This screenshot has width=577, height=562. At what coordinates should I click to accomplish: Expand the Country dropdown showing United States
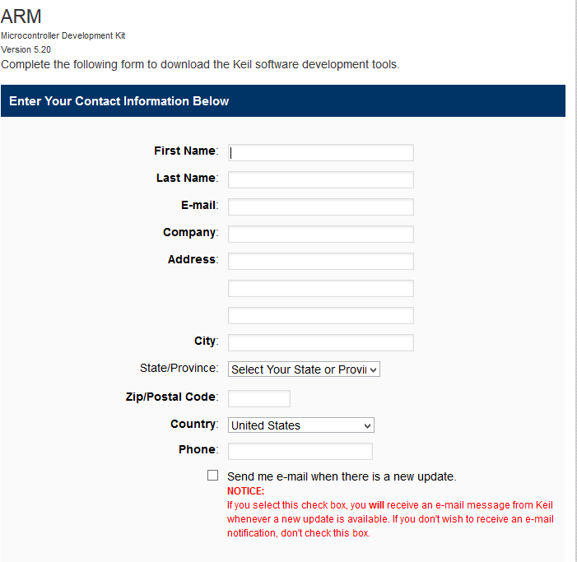point(301,425)
